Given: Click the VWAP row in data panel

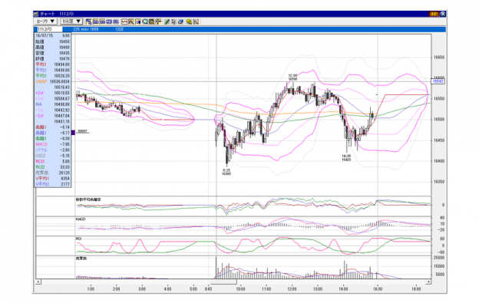Looking at the screenshot, I should [52, 81].
